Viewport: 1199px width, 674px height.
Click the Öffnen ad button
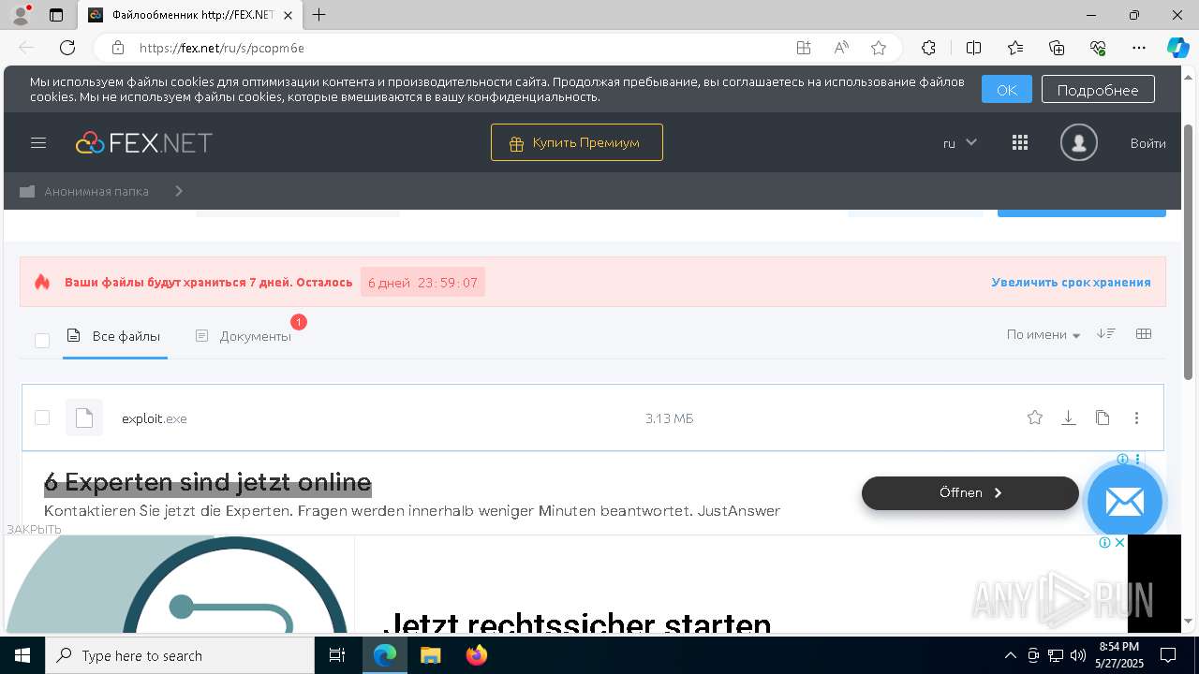click(970, 493)
